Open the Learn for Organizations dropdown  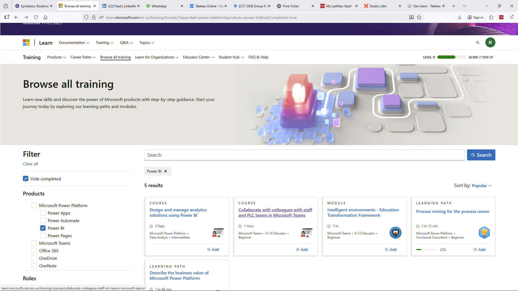157,57
